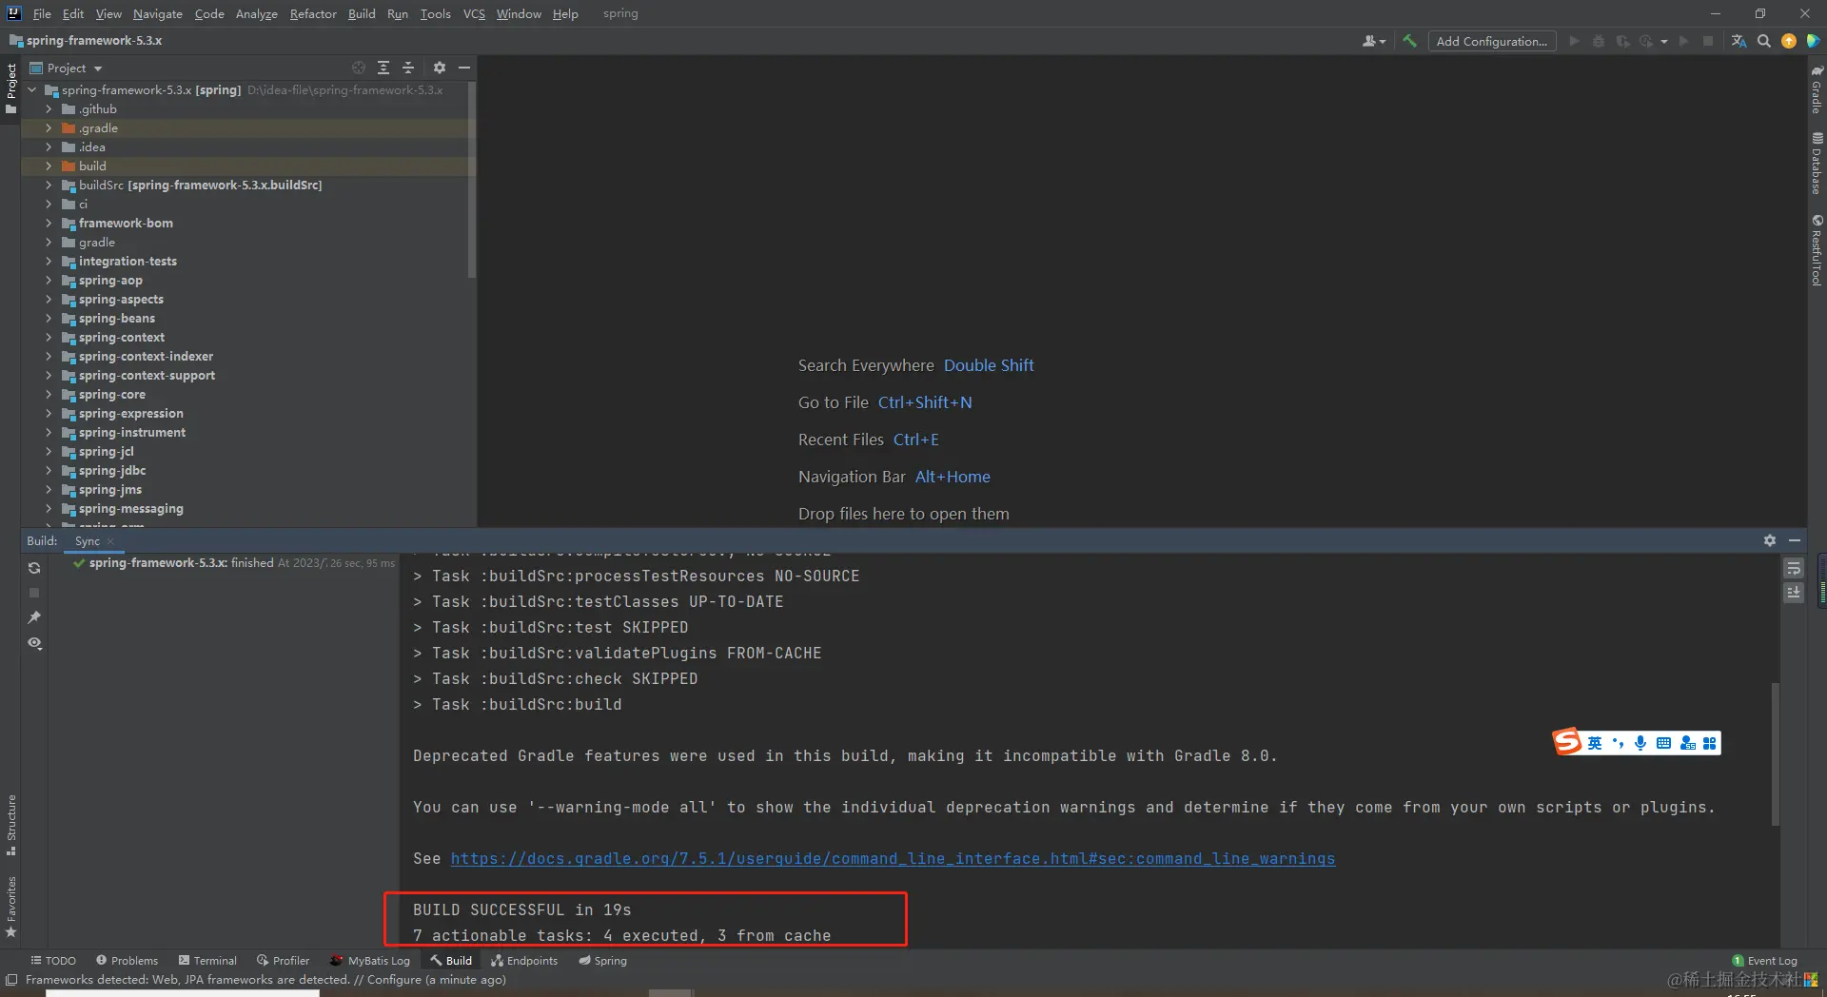Open the File menu
Image resolution: width=1827 pixels, height=997 pixels.
(x=42, y=13)
